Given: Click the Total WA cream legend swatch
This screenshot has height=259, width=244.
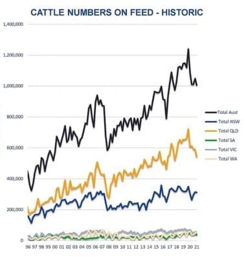Looking at the screenshot, I should (x=210, y=159).
